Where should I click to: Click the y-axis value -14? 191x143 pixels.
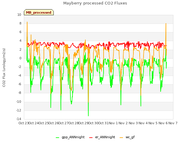pyautogui.click(x=19, y=119)
